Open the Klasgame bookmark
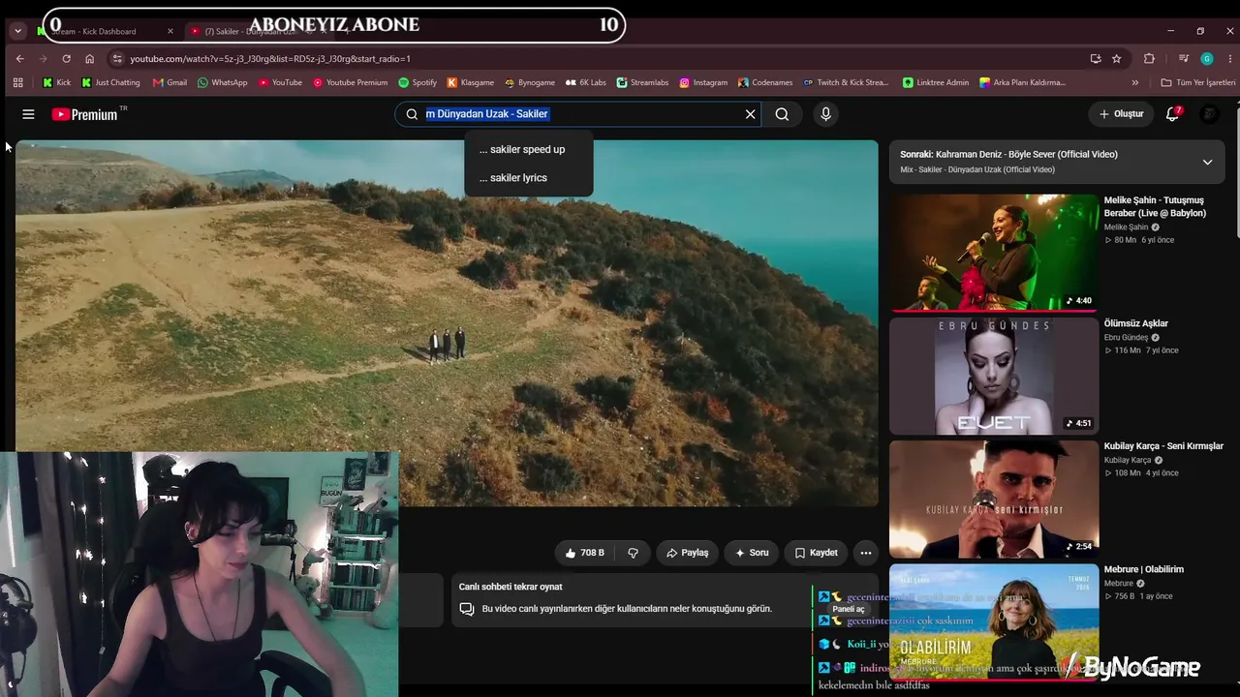This screenshot has height=697, width=1240. tap(470, 83)
